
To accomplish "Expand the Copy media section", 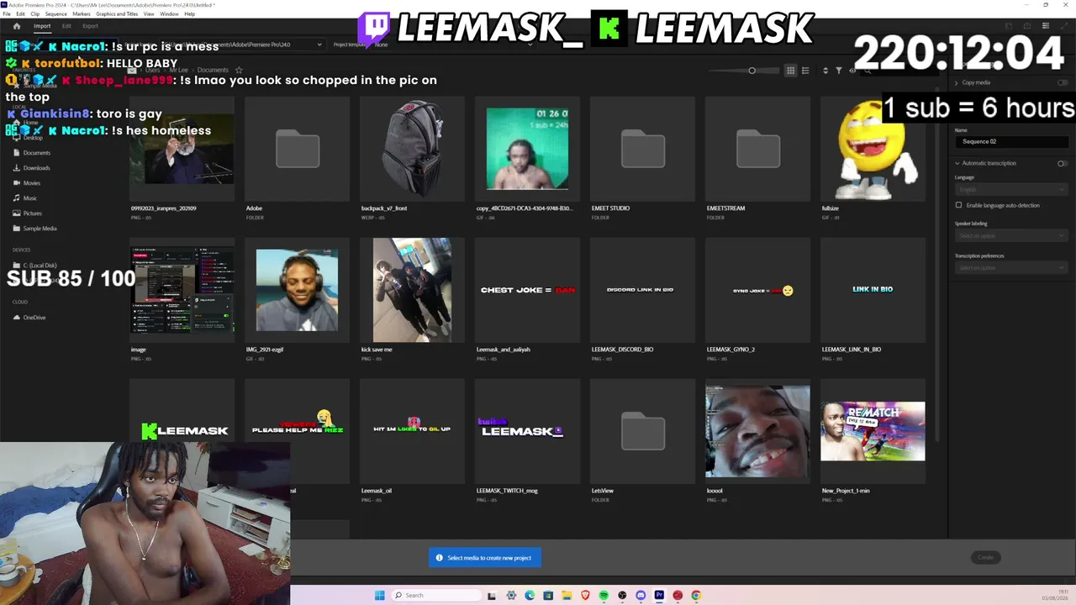I will click(957, 82).
